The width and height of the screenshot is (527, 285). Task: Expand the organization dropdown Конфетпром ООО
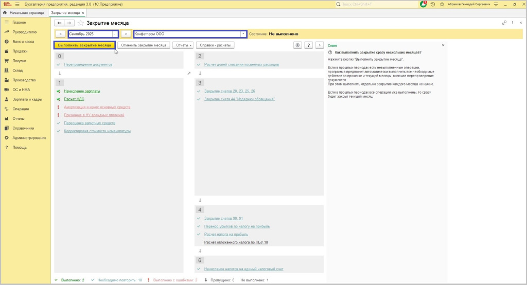(x=243, y=34)
